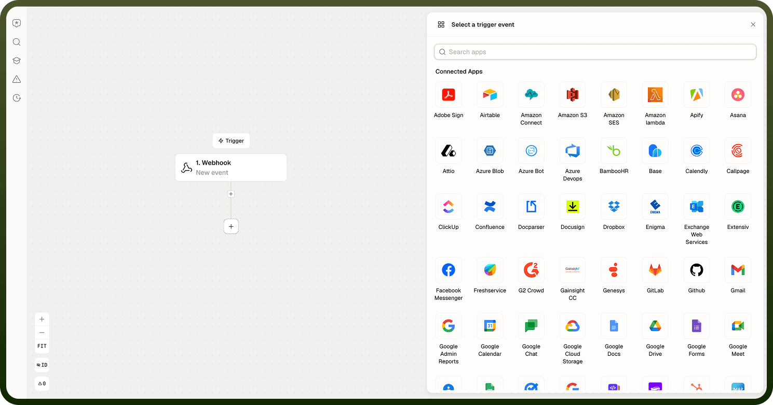
Task: Pick the Gmail app
Action: [x=738, y=270]
